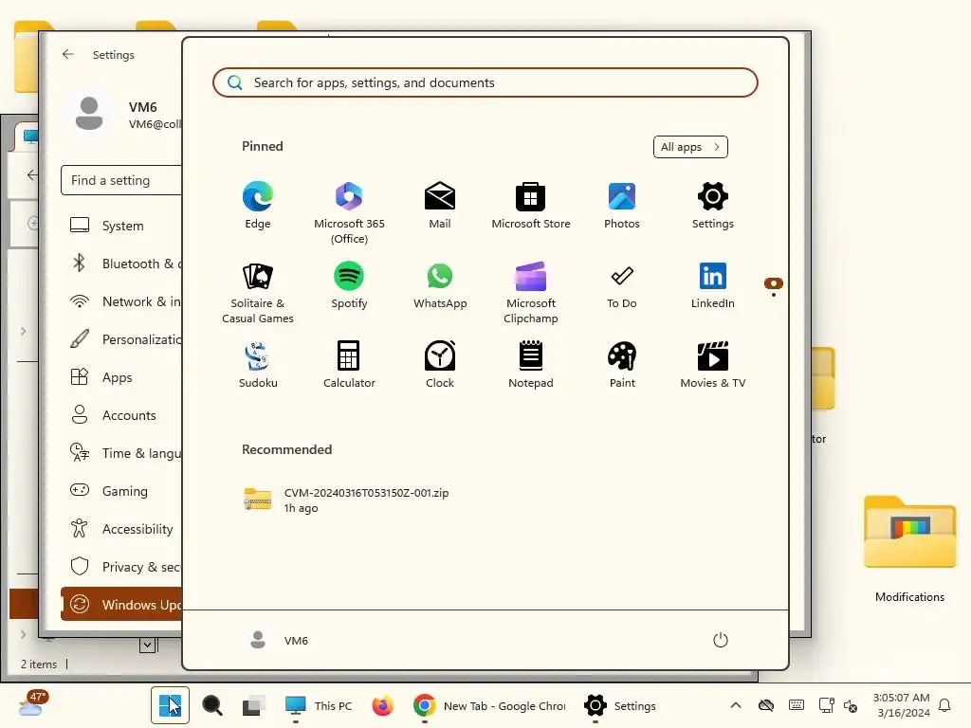Select Accessibility in Settings sidebar
Screen dimensions: 971x728
pos(121,529)
